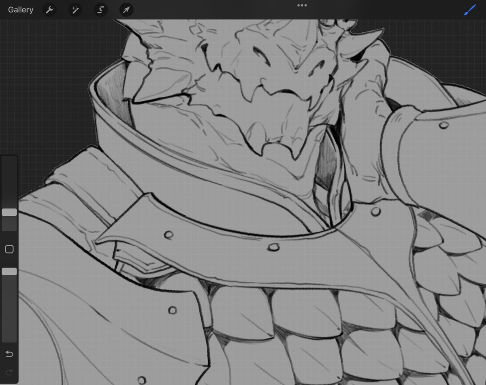Tap the undo arrow in the sidebar
The width and height of the screenshot is (486, 385).
[9, 353]
